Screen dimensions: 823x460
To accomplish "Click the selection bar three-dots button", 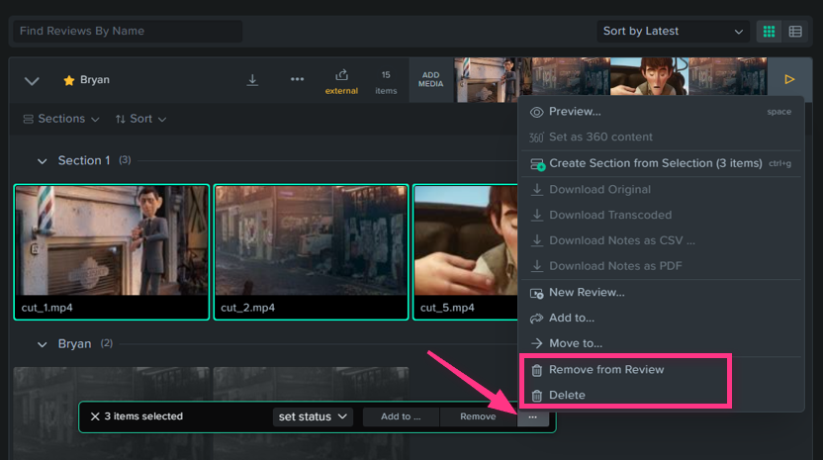I will point(533,416).
